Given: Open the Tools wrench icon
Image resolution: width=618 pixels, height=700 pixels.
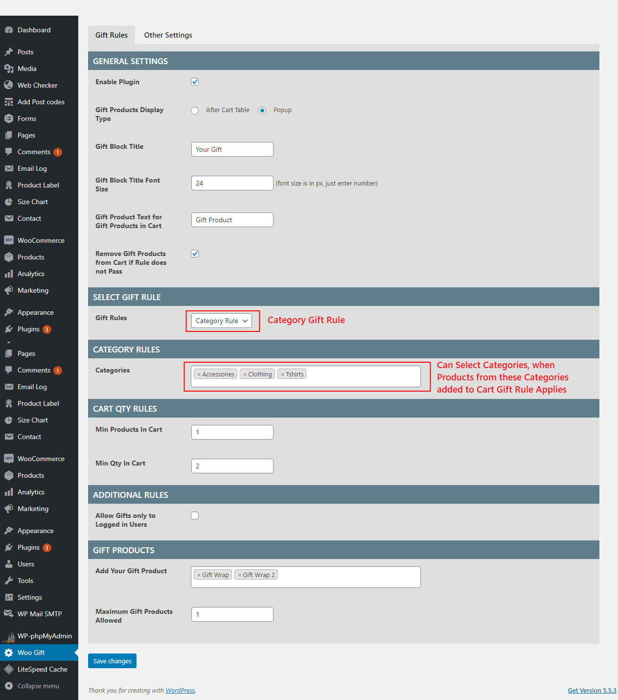Looking at the screenshot, I should tap(9, 581).
